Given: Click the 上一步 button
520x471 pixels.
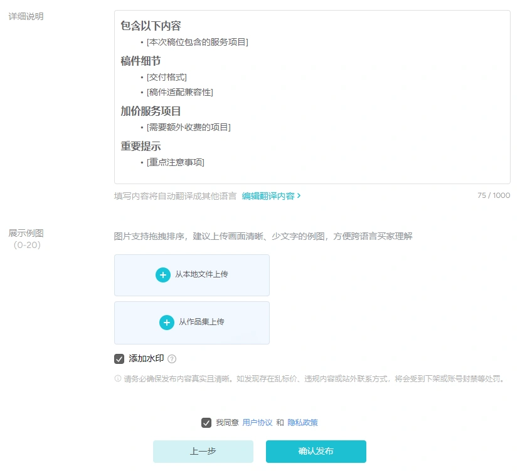Looking at the screenshot, I should [x=203, y=451].
